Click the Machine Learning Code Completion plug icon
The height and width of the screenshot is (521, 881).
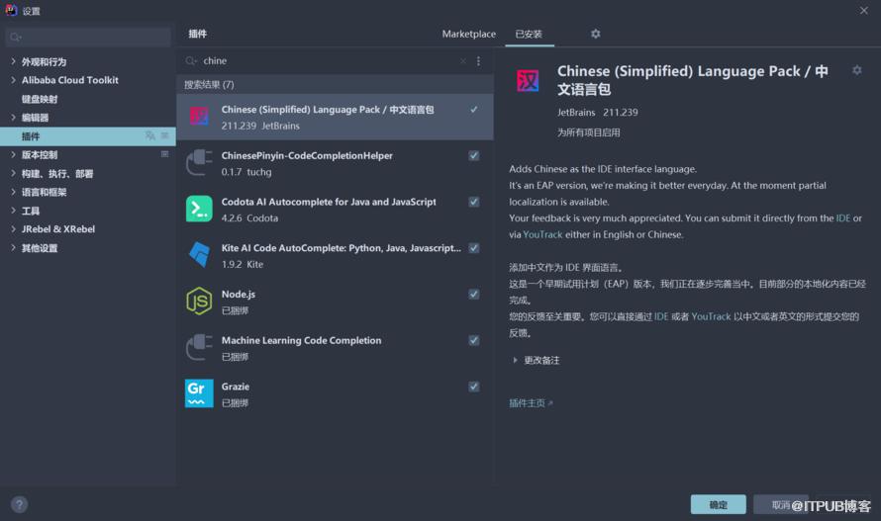coord(199,347)
